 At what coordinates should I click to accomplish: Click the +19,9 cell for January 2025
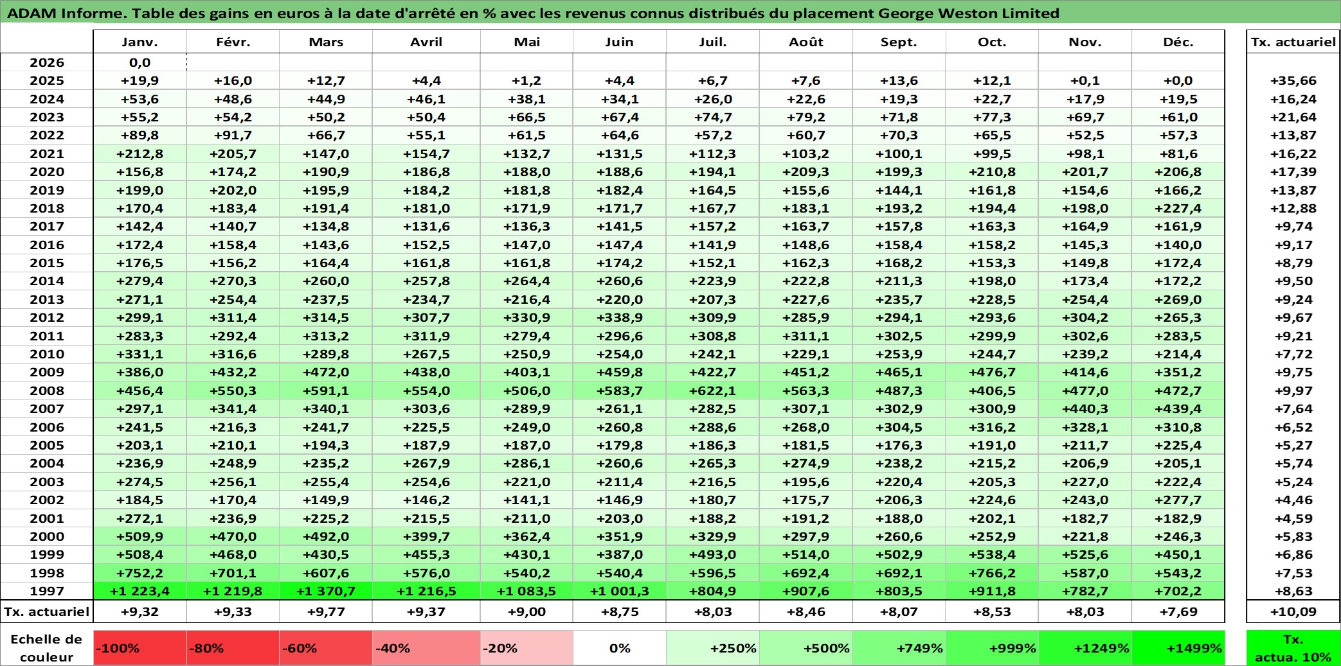pyautogui.click(x=139, y=80)
